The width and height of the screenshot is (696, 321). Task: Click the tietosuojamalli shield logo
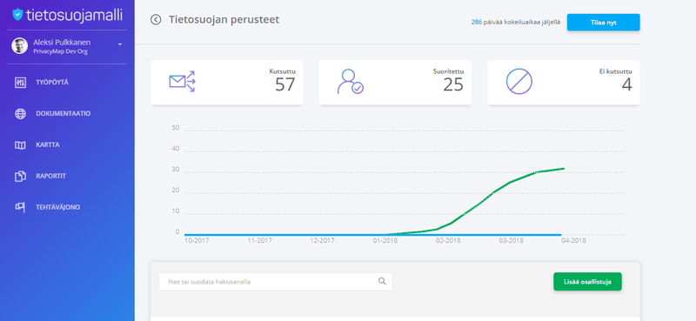pos(17,15)
